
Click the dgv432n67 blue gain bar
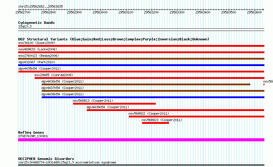141,65
